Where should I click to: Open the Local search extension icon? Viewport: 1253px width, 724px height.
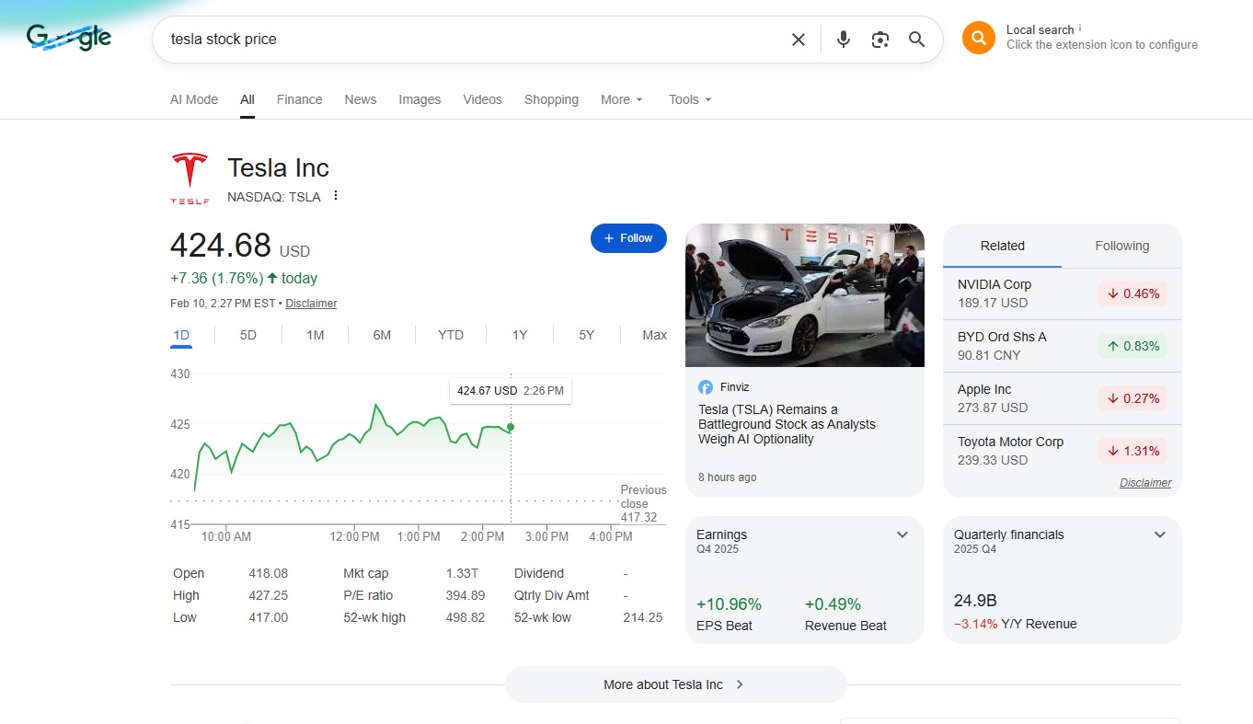point(978,37)
